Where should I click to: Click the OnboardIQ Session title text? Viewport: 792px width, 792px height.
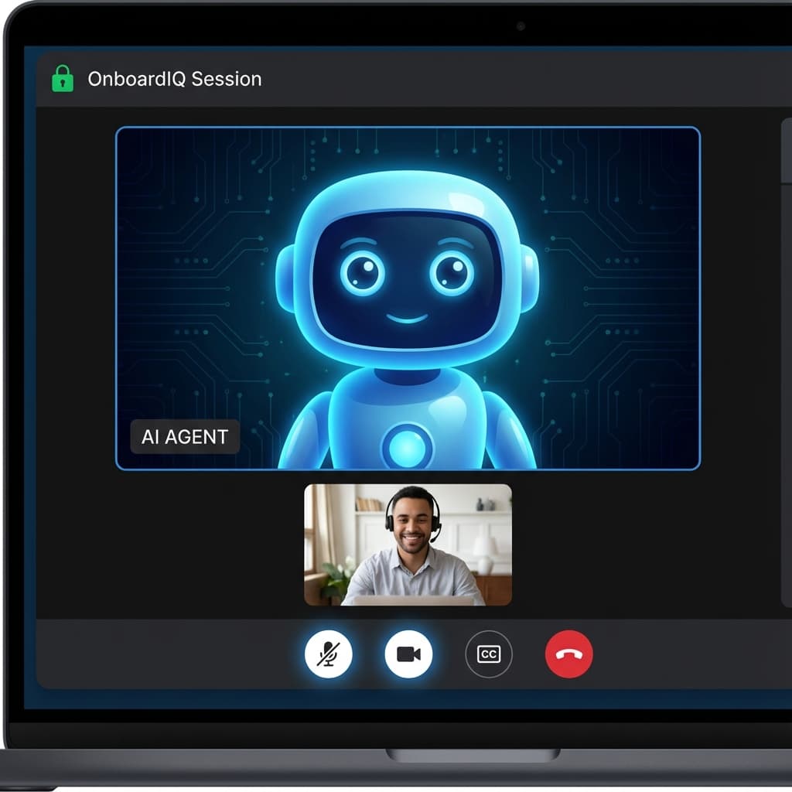(174, 79)
